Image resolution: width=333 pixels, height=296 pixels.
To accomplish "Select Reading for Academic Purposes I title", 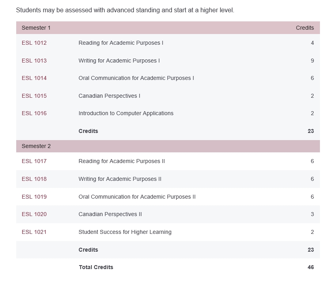I will (x=121, y=43).
